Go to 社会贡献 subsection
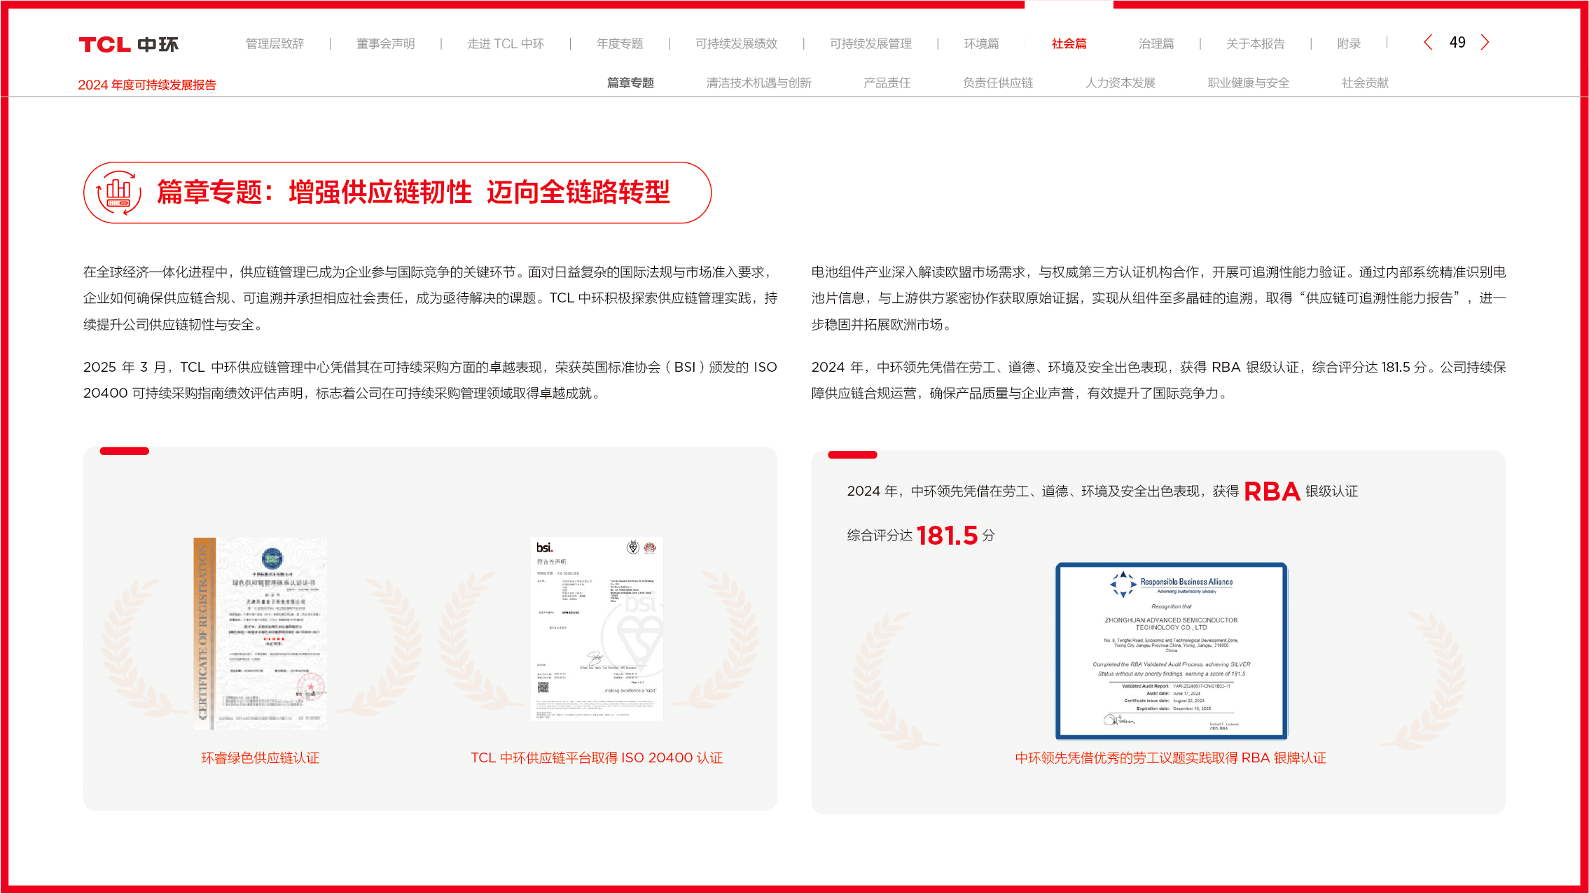This screenshot has width=1589, height=894. coord(1364,83)
